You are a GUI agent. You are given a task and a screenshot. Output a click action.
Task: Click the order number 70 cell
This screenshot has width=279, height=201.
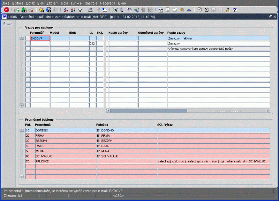tap(30, 161)
